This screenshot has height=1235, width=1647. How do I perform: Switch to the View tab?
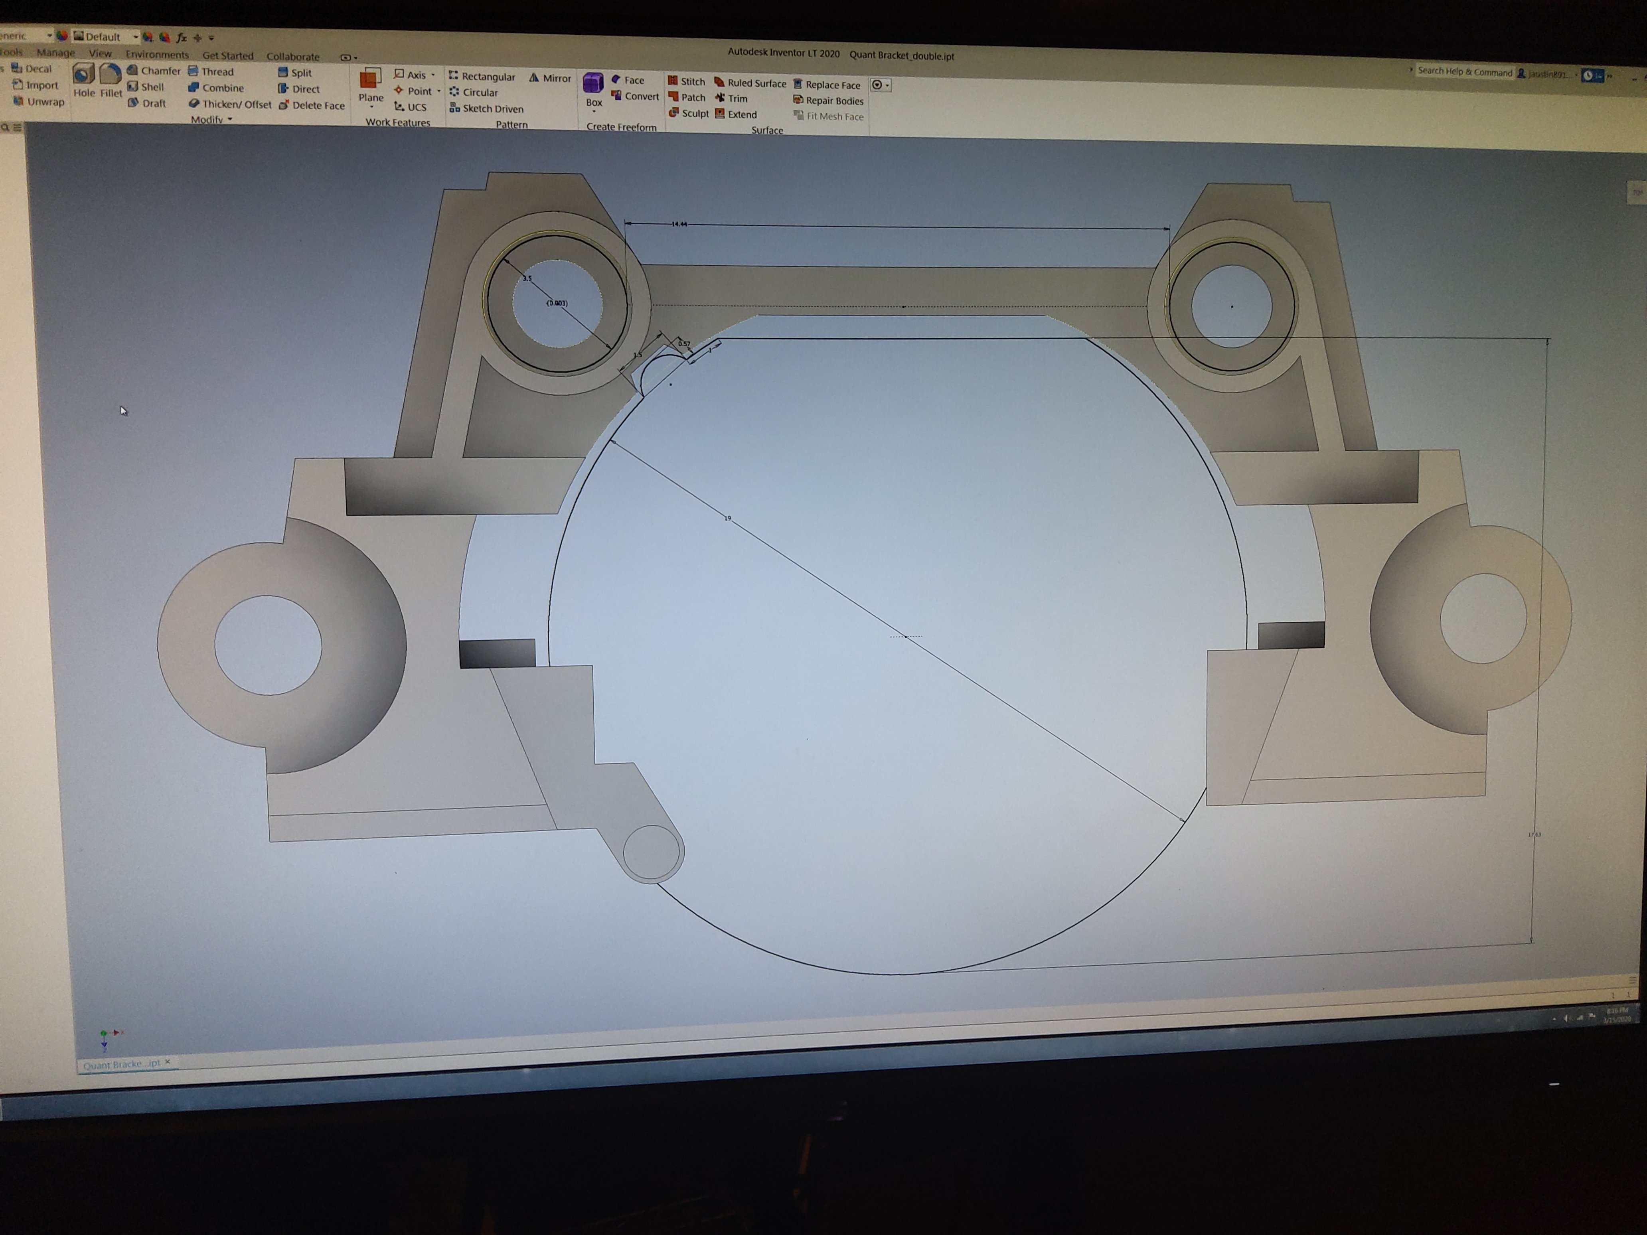100,53
